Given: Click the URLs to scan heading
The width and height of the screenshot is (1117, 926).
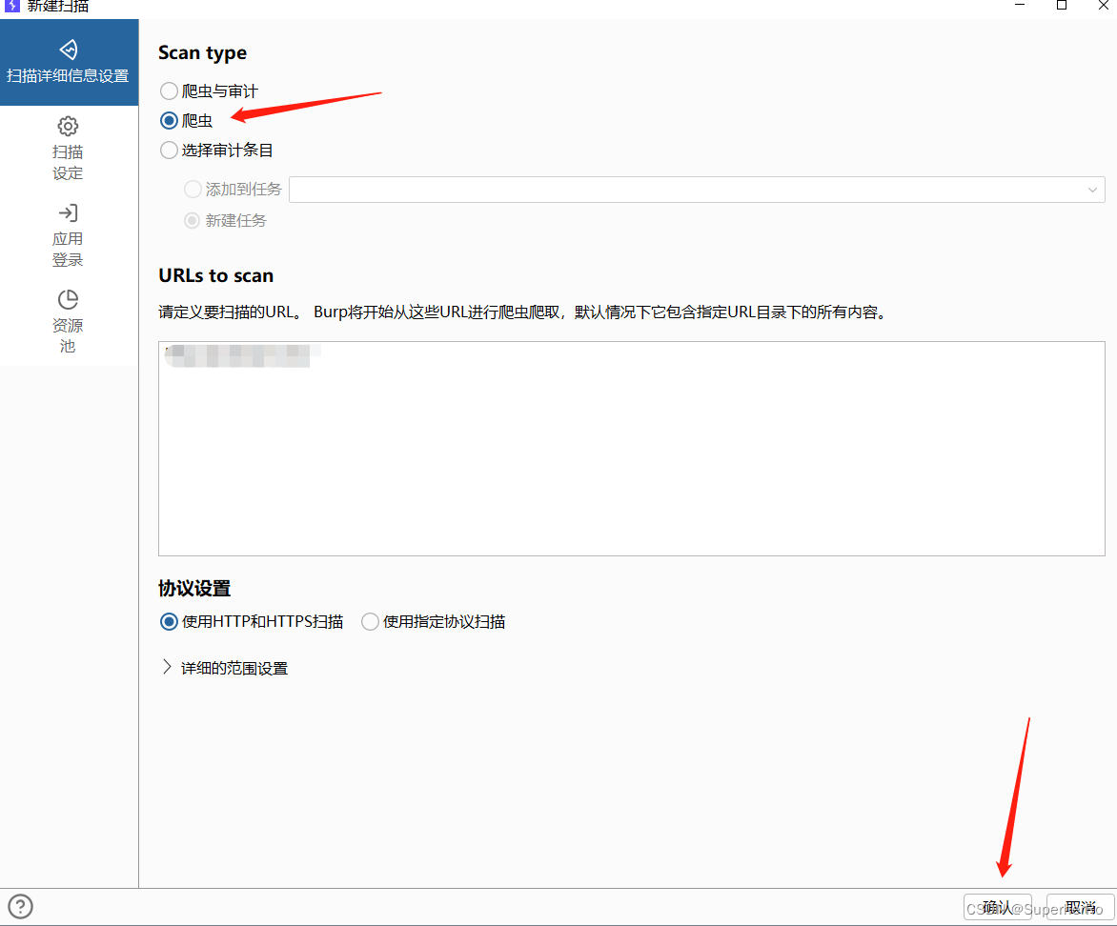Looking at the screenshot, I should [215, 275].
